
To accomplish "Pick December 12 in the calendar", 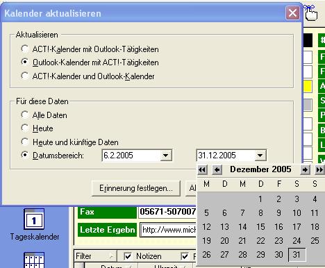I will coord(206,227).
